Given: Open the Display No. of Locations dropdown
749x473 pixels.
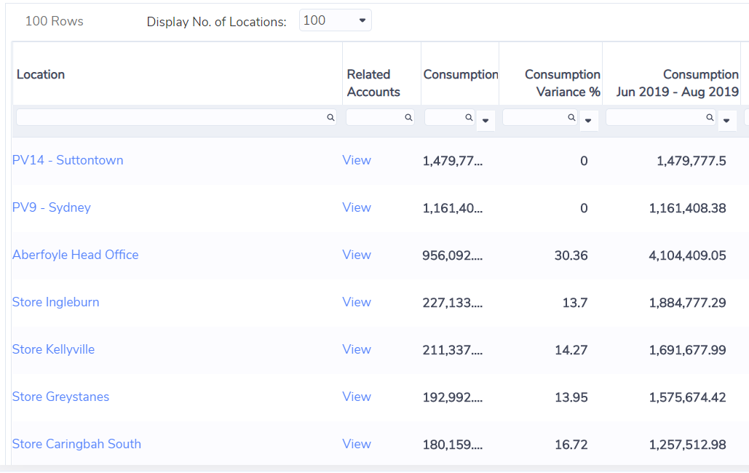Looking at the screenshot, I should click(336, 20).
